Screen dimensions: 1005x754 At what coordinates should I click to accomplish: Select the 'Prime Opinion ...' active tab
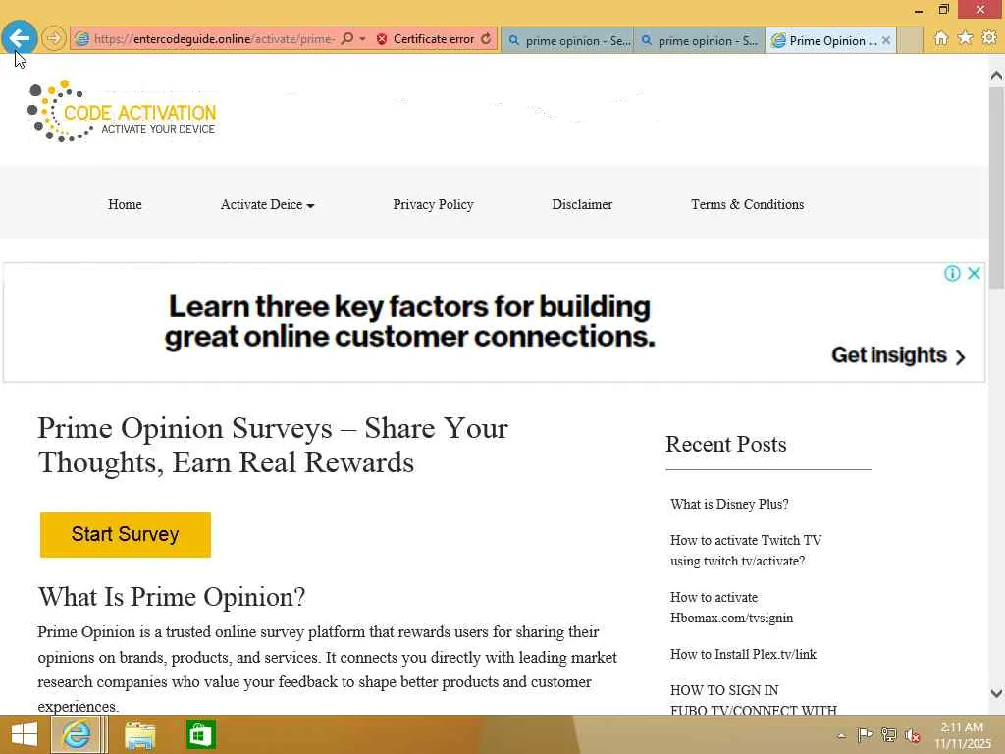[823, 40]
